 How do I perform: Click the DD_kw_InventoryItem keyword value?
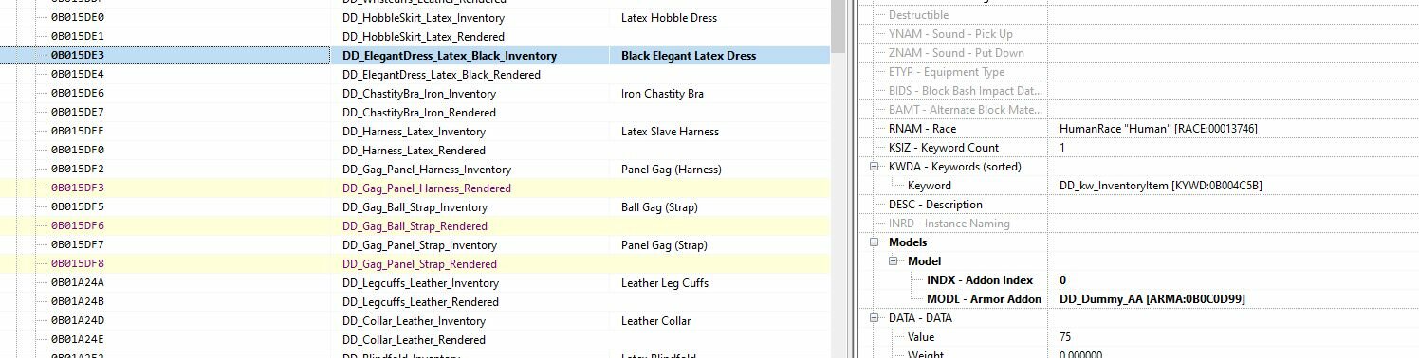pyautogui.click(x=1160, y=186)
